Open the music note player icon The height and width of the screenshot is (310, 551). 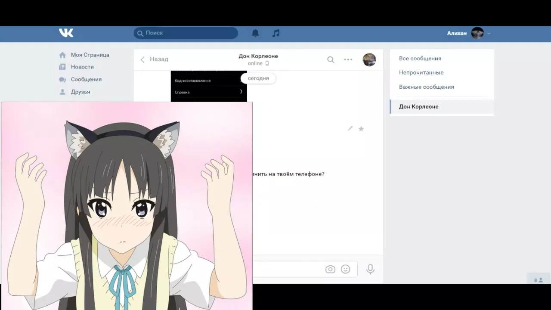click(276, 33)
